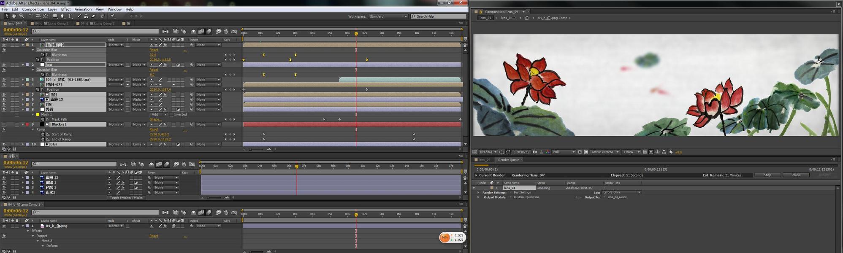Reset Gaussian Blur on layer 1
Viewport: 843px width, 253px height.
pyautogui.click(x=154, y=50)
